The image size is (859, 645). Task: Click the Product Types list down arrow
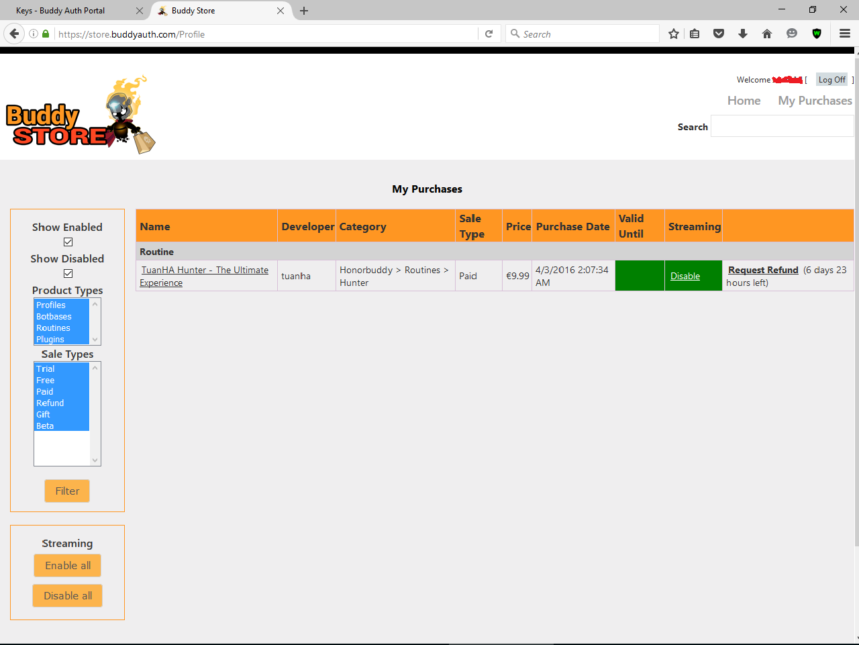[x=95, y=340]
